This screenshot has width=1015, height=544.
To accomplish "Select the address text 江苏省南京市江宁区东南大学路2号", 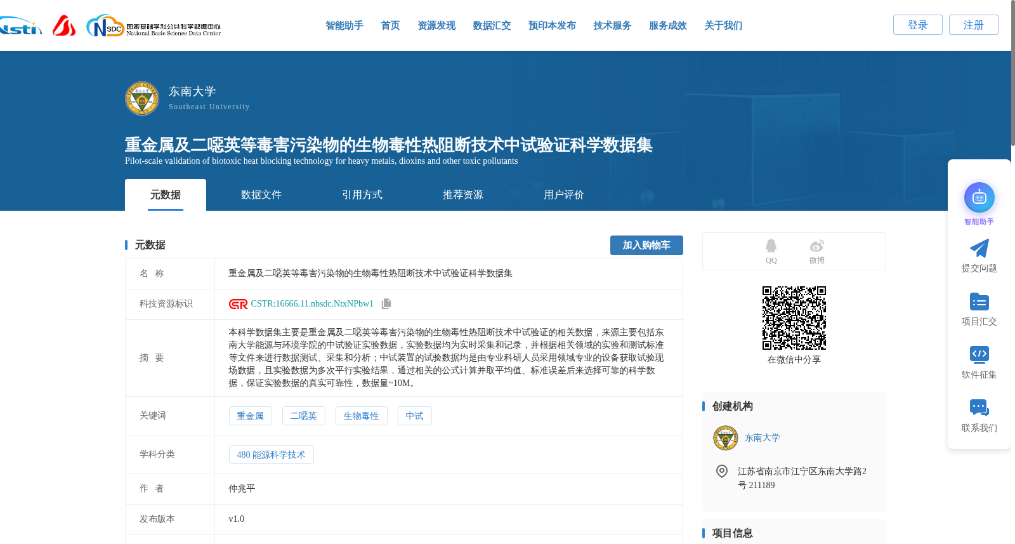I will tap(802, 478).
